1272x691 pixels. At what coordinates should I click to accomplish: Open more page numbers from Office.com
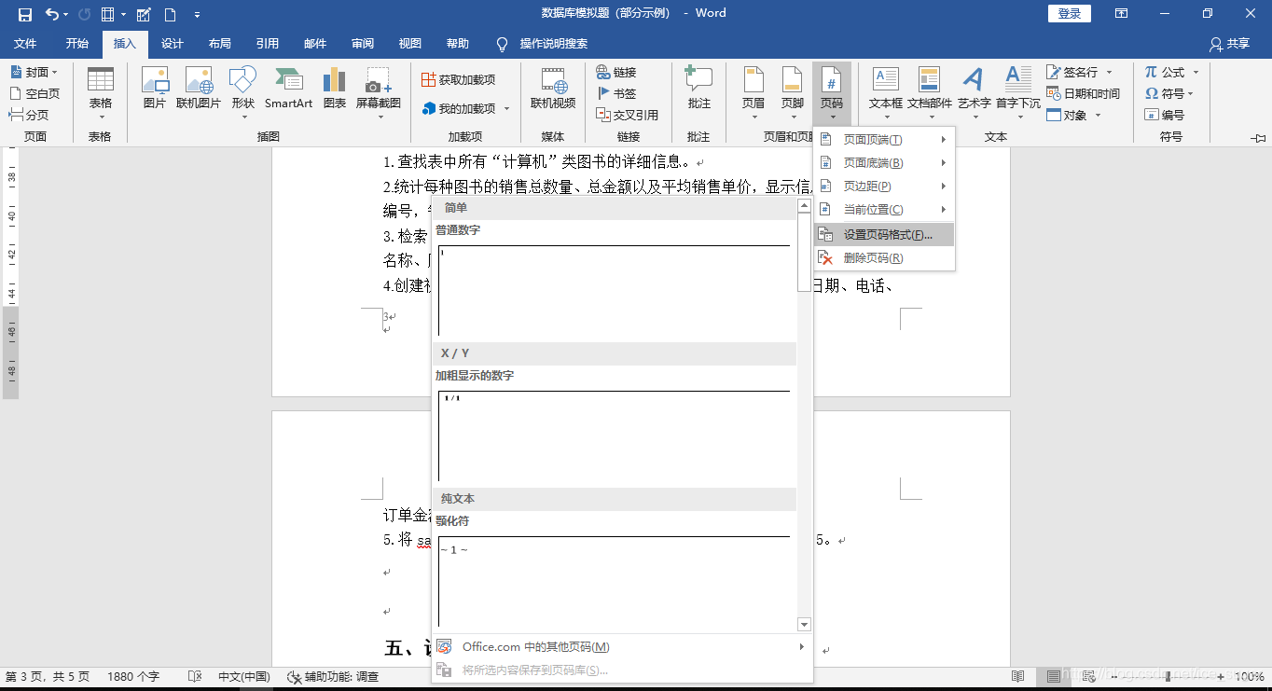coord(621,647)
